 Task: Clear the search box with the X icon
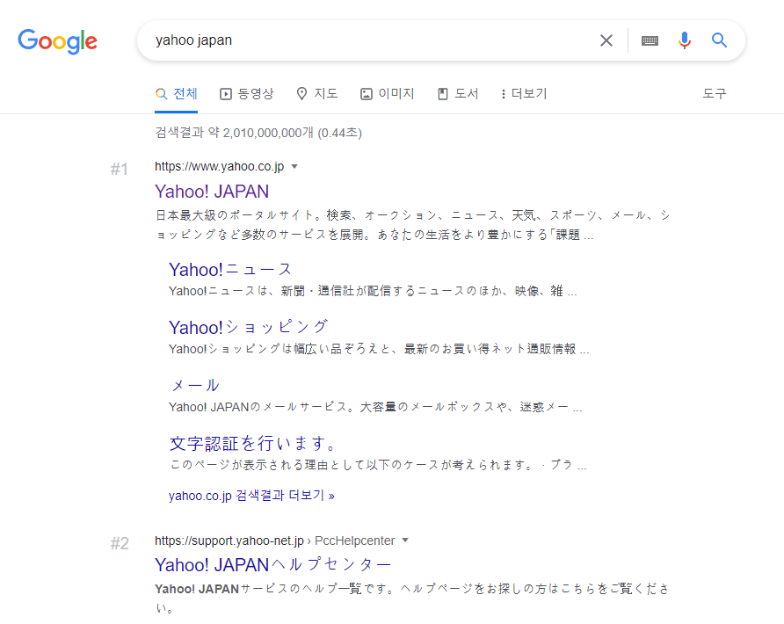606,40
